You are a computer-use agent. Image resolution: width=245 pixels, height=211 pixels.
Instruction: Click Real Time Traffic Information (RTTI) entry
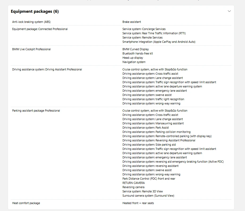[x=154, y=33]
